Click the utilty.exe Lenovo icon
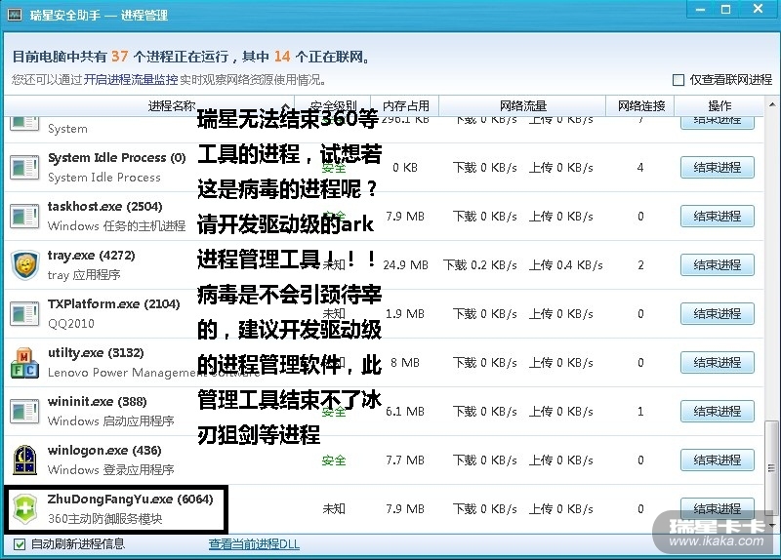This screenshot has width=781, height=560. pos(24,362)
